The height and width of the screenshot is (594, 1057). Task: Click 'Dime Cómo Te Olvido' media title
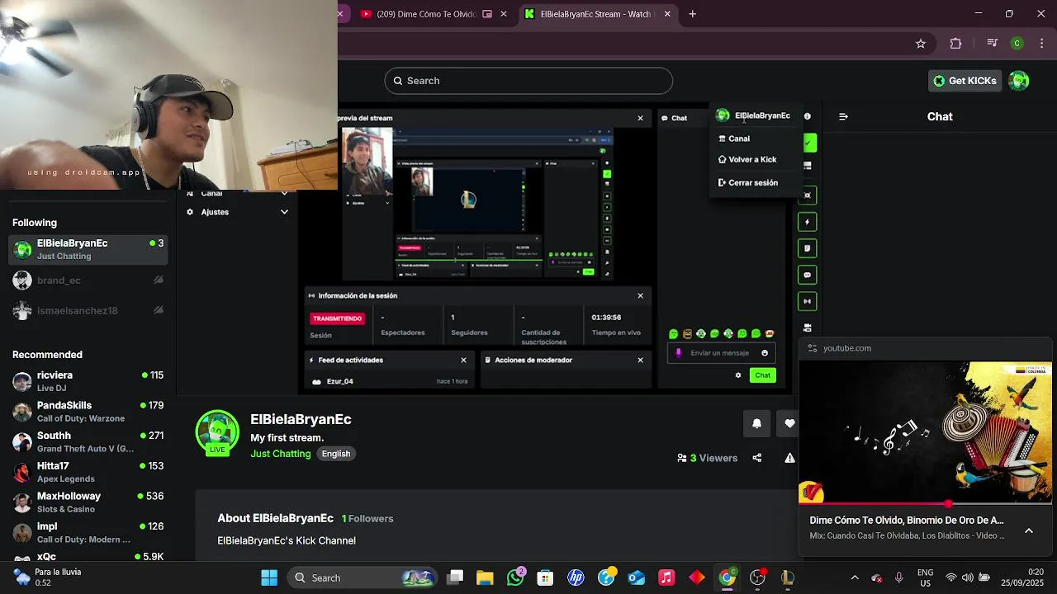(907, 521)
